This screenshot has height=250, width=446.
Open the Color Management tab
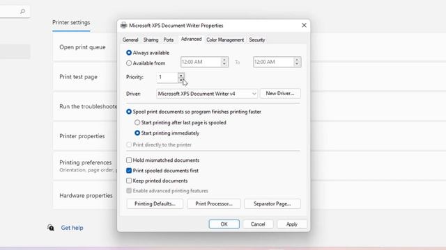pos(225,40)
